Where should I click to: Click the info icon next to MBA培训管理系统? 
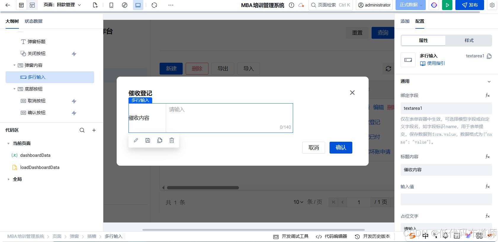[x=291, y=5]
